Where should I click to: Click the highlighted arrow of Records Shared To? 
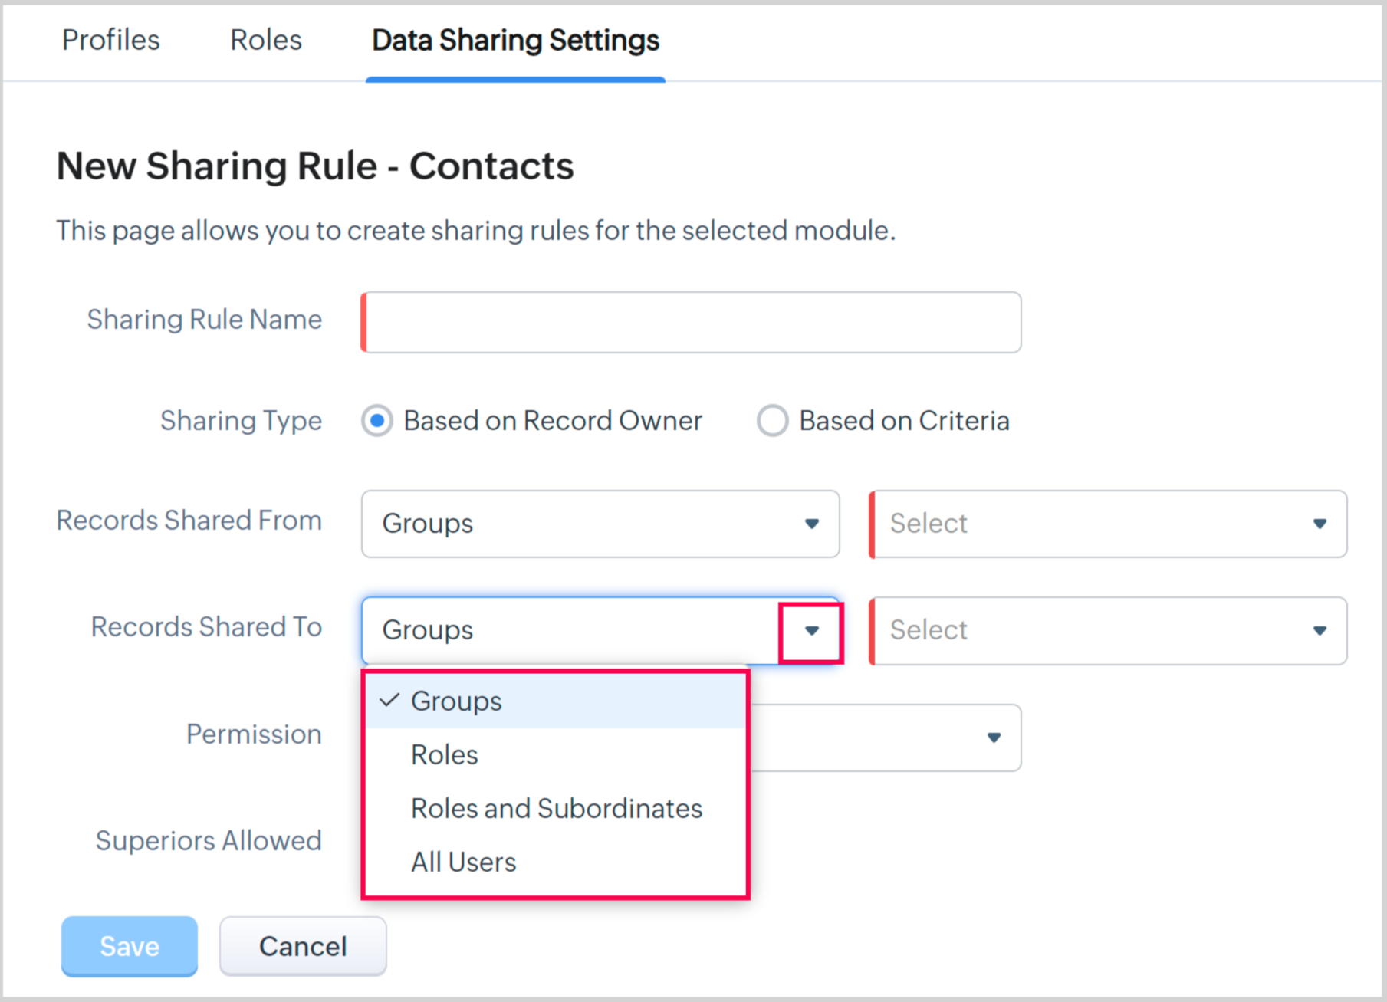(x=811, y=631)
